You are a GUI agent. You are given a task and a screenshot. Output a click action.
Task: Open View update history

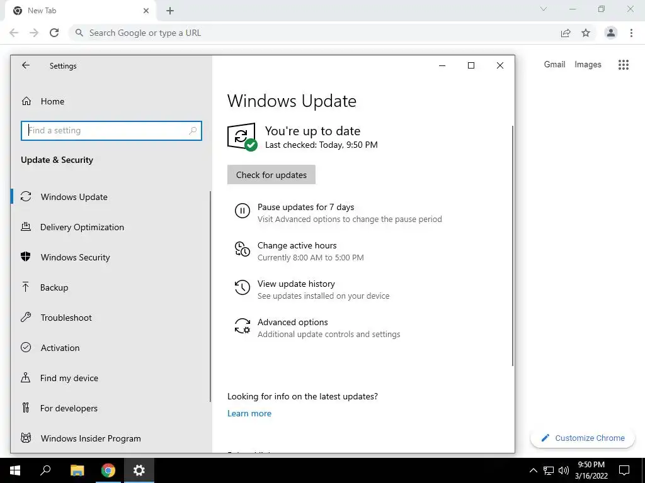point(296,284)
